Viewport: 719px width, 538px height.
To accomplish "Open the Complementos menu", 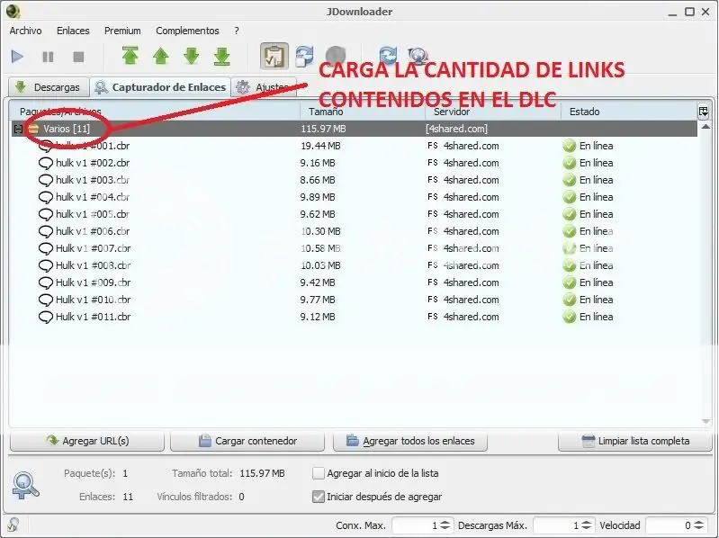I will tap(187, 31).
